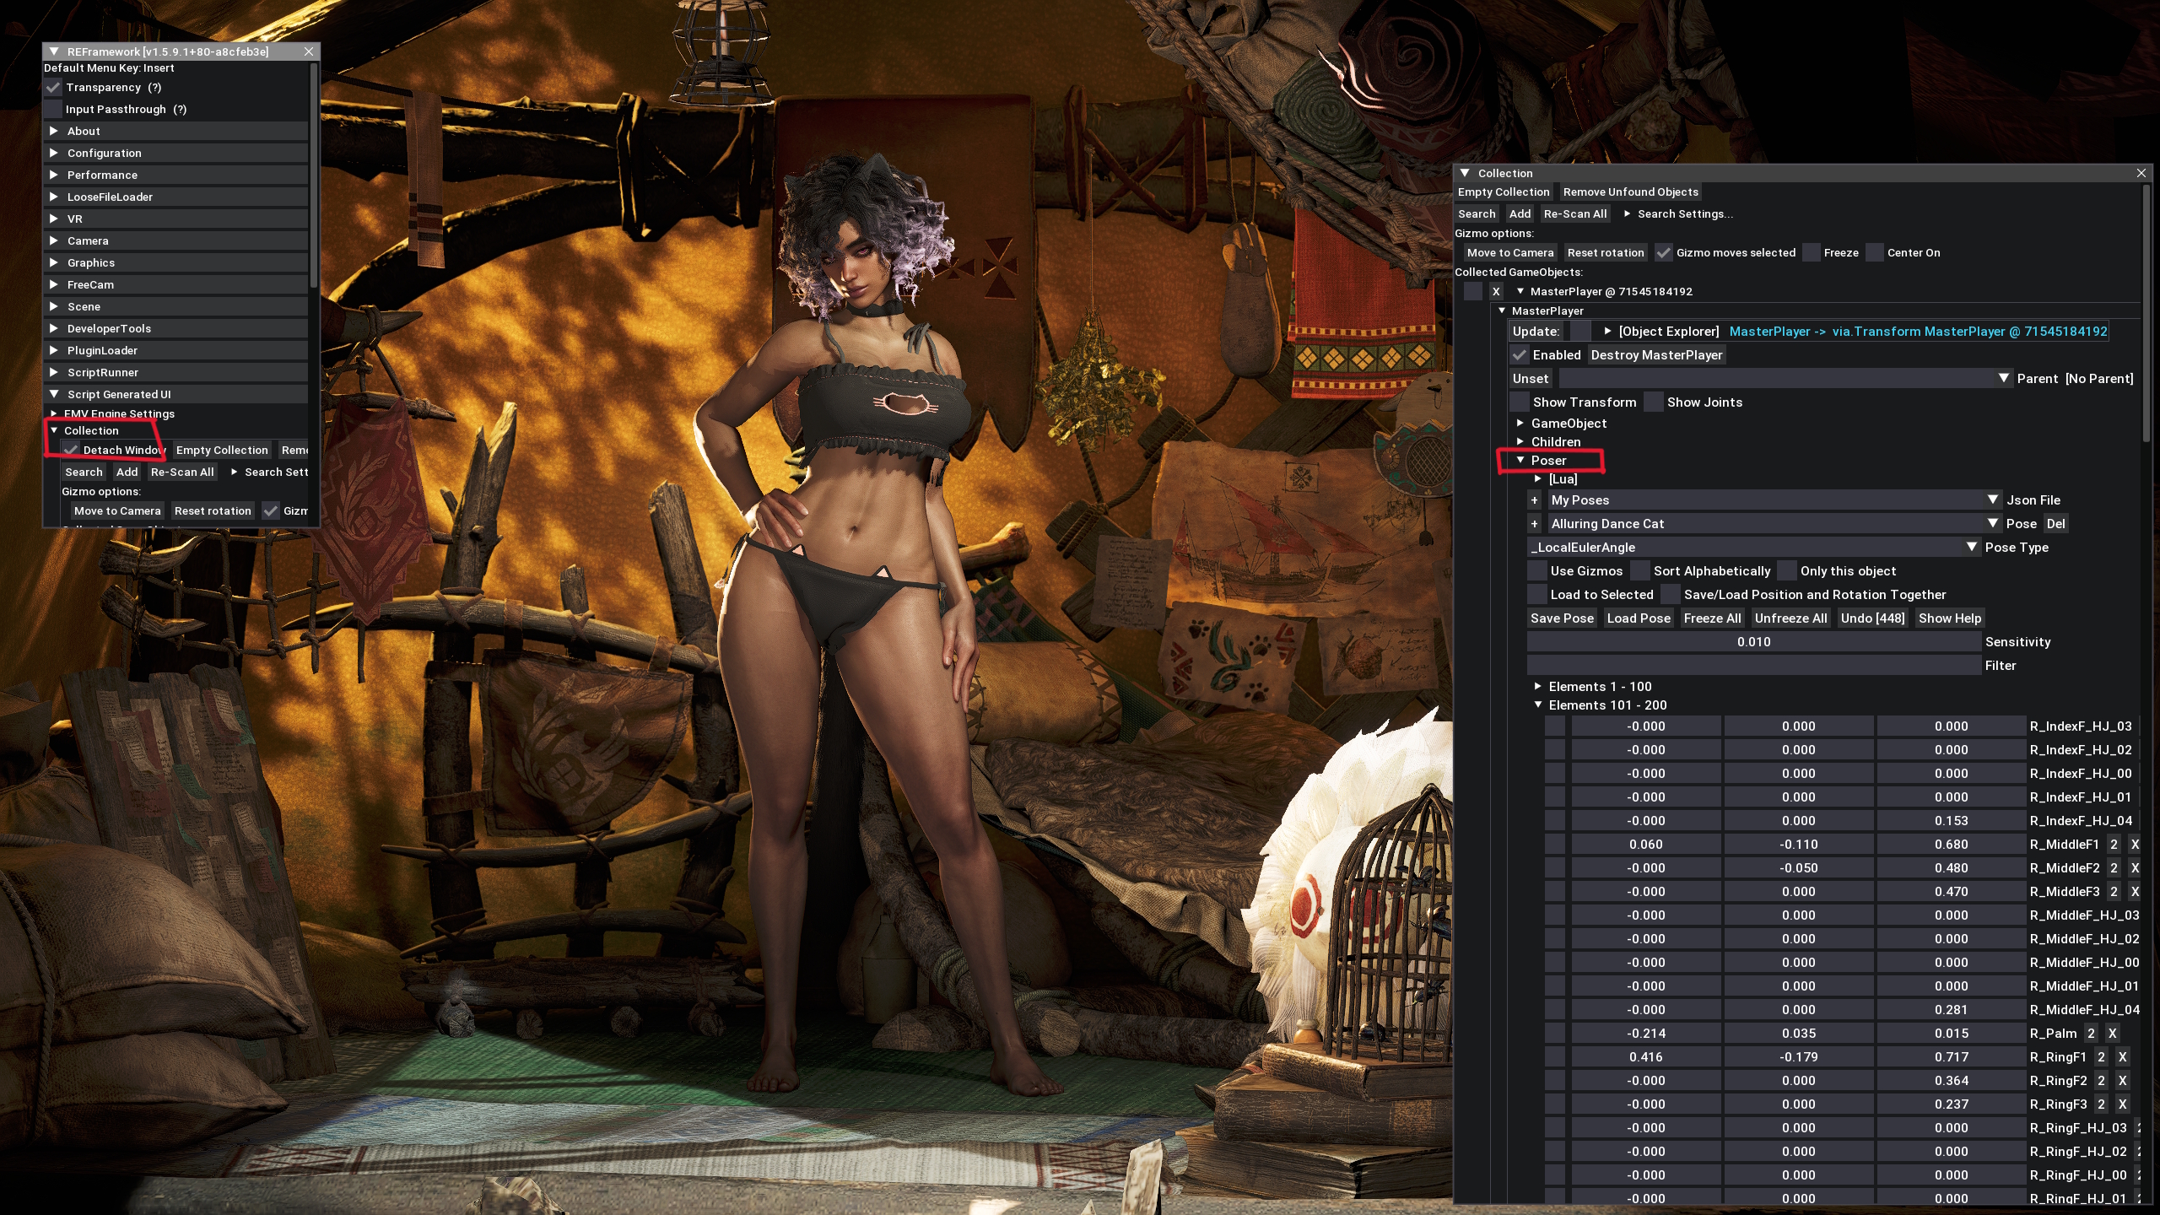The image size is (2160, 1215).
Task: Click the plus icon beside Alluring Dance Cat
Action: click(1535, 524)
